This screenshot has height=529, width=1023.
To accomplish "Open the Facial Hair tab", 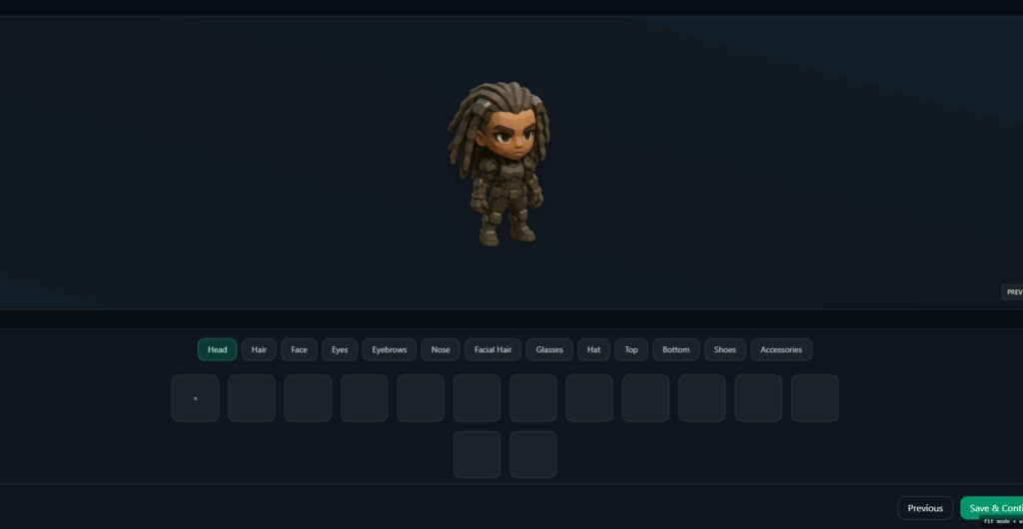I will [494, 350].
